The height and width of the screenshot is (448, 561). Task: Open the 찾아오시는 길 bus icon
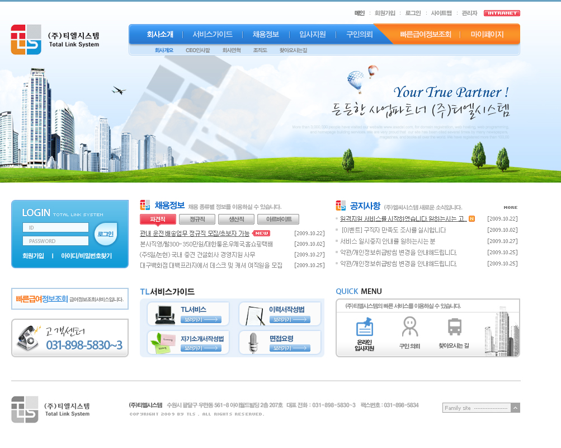(454, 326)
